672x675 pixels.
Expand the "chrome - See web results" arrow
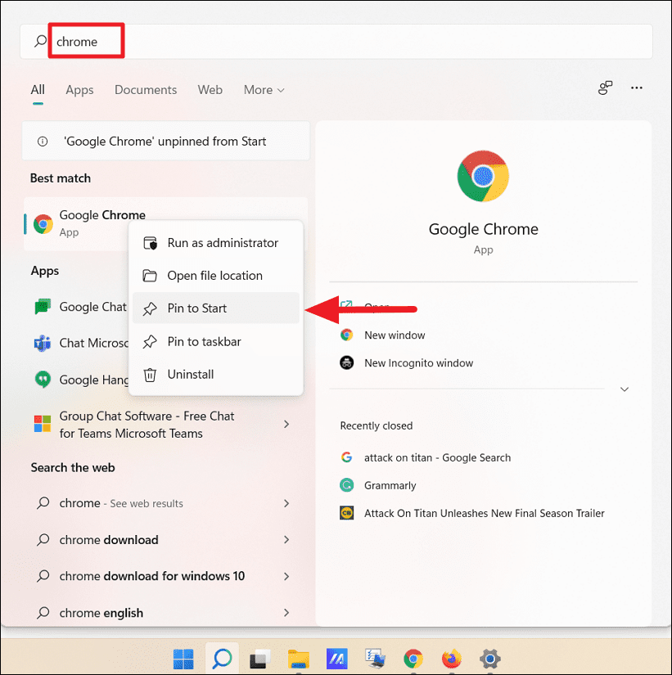[286, 503]
